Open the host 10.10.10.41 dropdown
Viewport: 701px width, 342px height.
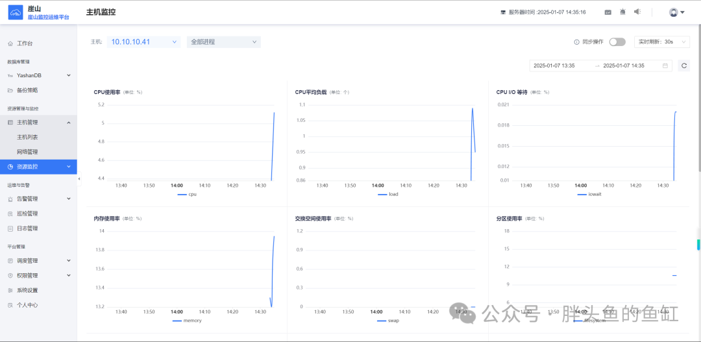(143, 42)
